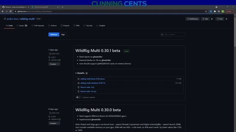Open the Pull requests tab
236x132 pixels.
(38, 26)
